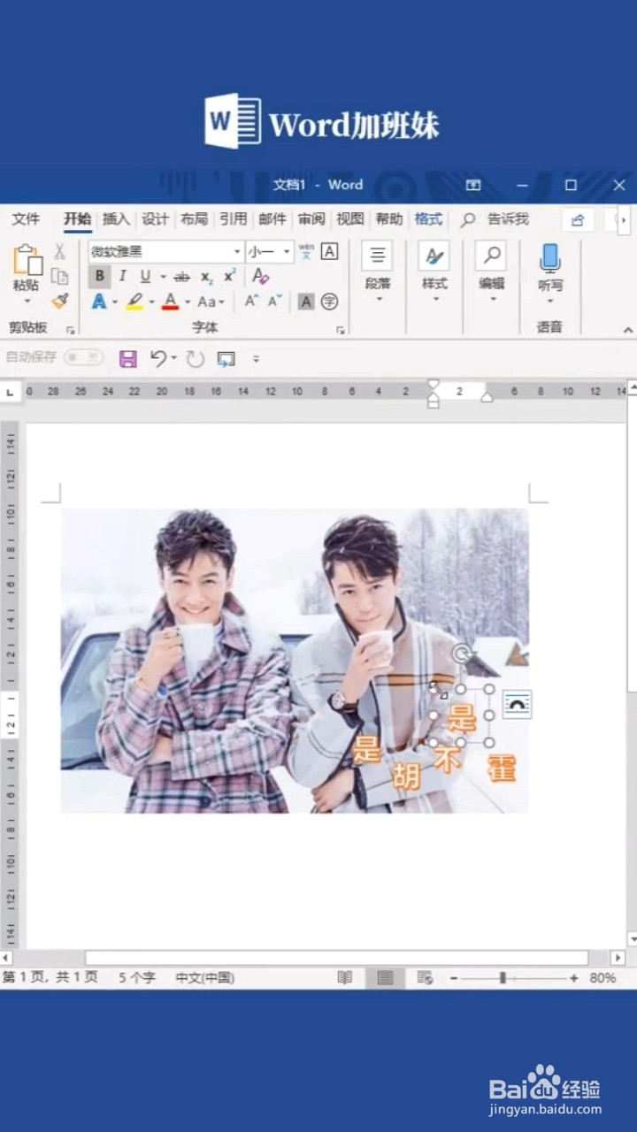The height and width of the screenshot is (1132, 637).
Task: Toggle Underline formatting
Action: [x=145, y=276]
